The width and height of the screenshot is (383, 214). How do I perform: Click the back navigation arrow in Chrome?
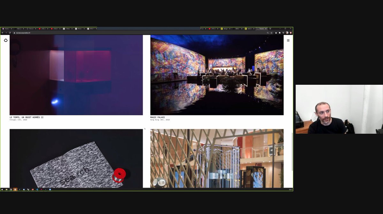3,33
